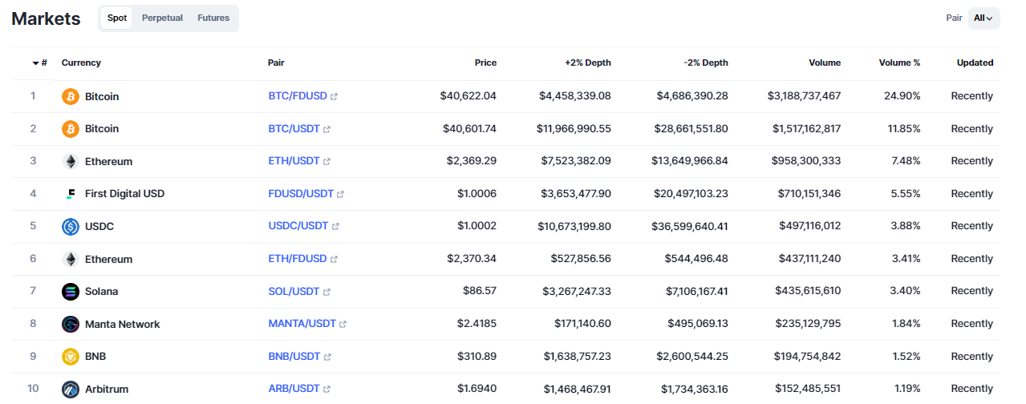Select the Spot markets tab
Image resolution: width=1026 pixels, height=404 pixels.
pos(117,18)
